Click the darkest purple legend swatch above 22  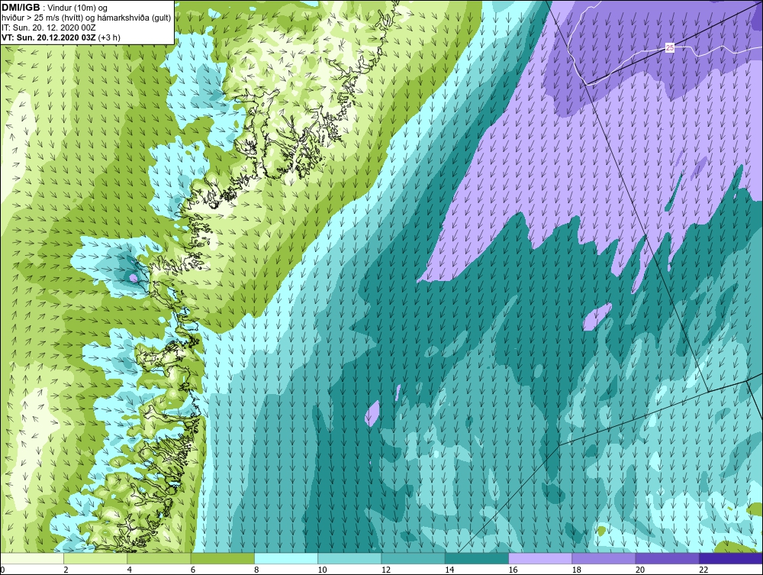[x=731, y=558]
